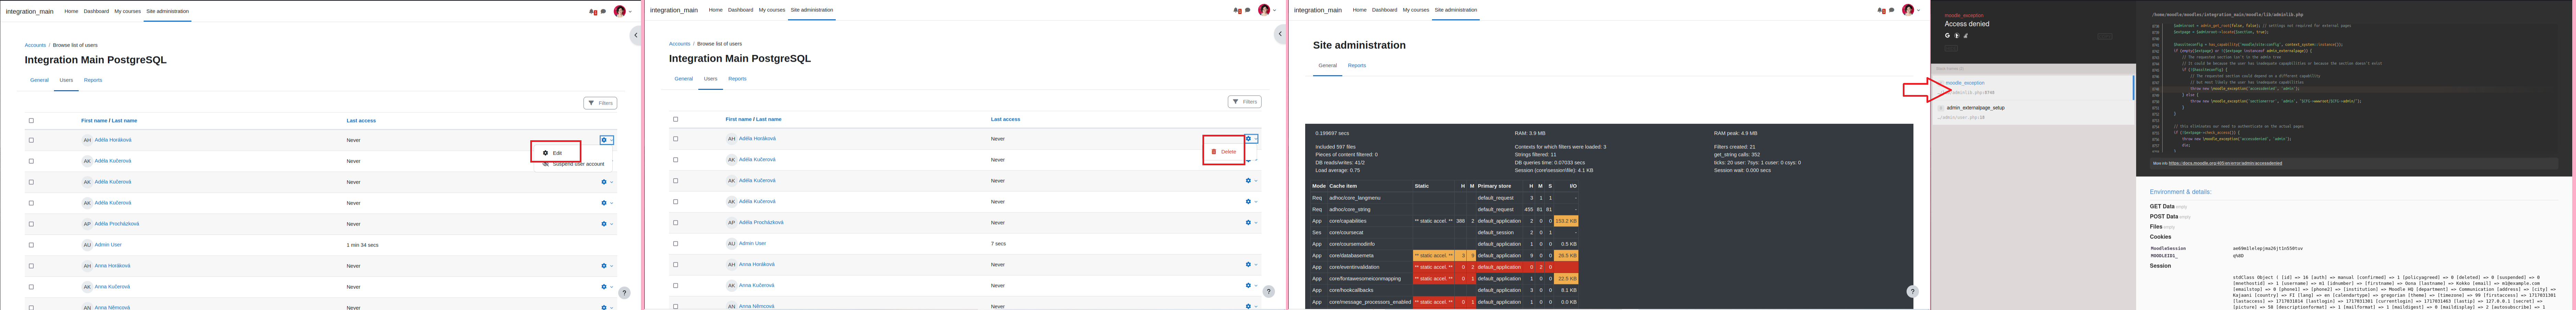Toggle the actions dropdown for Adéla Horáková in the Edit-menu window
The width and height of the screenshot is (2576, 310).
click(607, 141)
